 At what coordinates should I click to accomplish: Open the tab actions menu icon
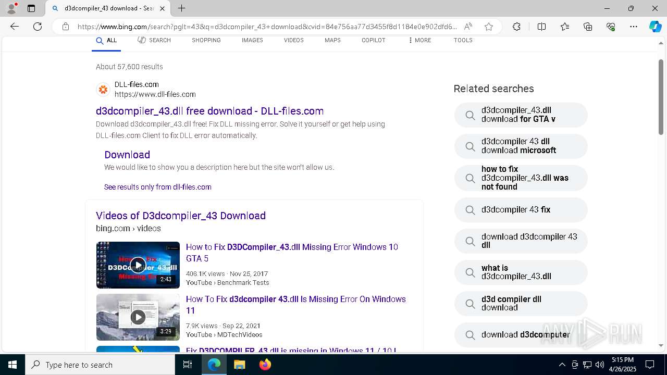pyautogui.click(x=31, y=8)
